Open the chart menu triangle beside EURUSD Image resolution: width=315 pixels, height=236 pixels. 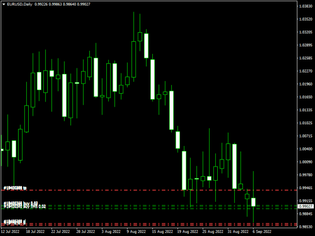tap(4, 4)
